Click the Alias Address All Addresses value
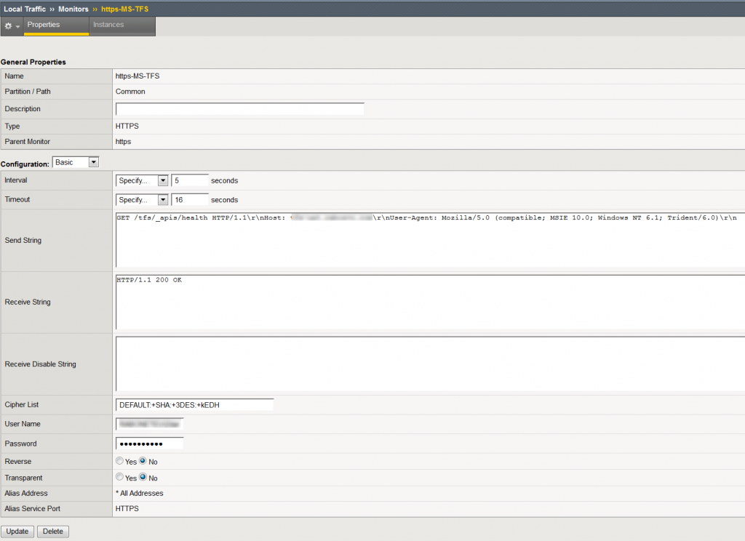This screenshot has width=745, height=541. [140, 494]
